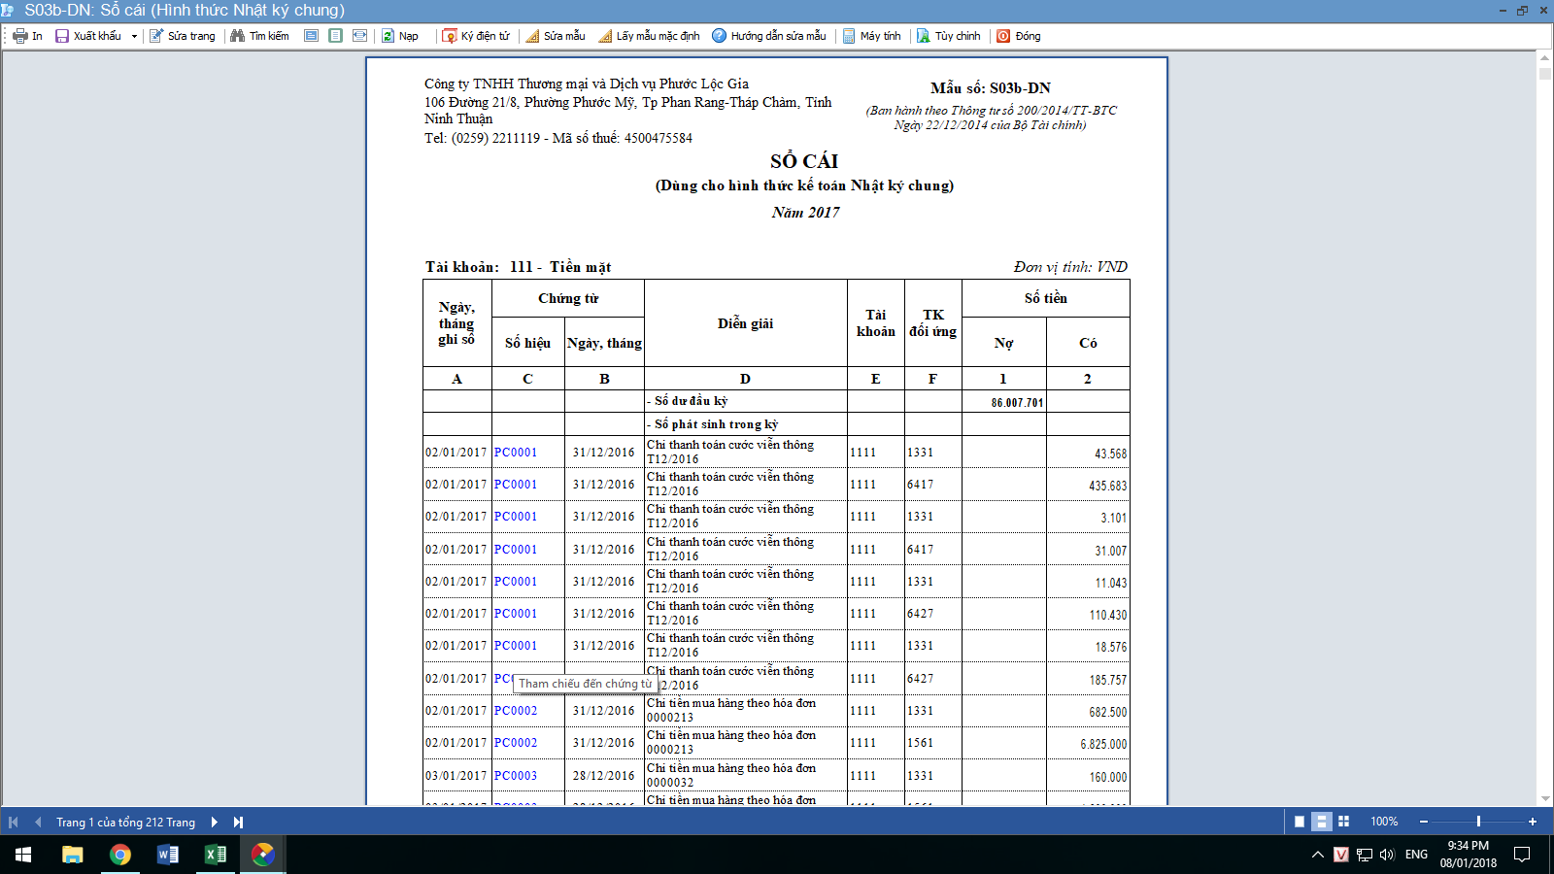Open Microsoft Excel from the taskbar
Viewport: 1554px width, 874px height.
click(x=215, y=855)
